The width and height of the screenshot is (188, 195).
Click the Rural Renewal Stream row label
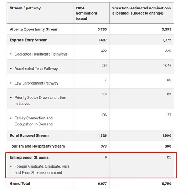tap(29, 135)
